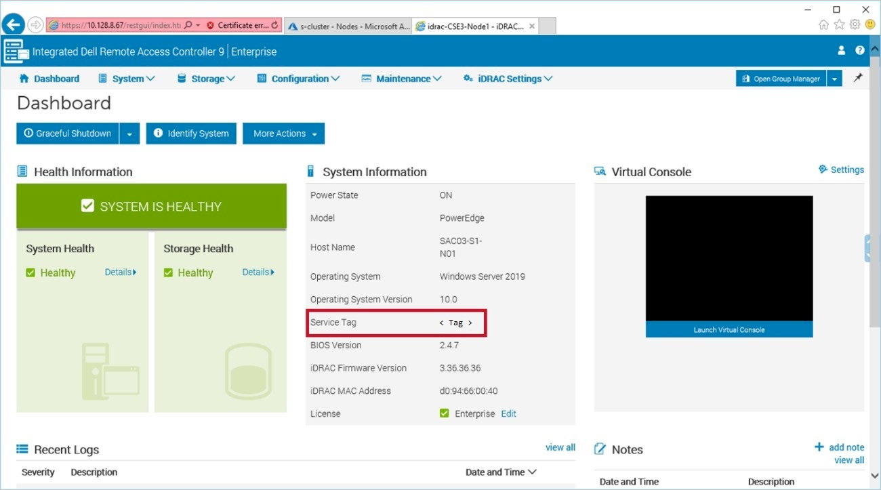Click the browser address bar URL field
The height and width of the screenshot is (490, 881).
119,25
